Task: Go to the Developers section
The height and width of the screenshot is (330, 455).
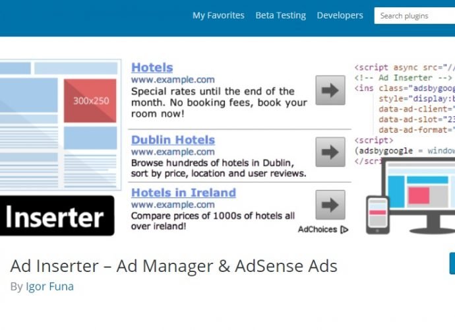Action: click(x=340, y=15)
